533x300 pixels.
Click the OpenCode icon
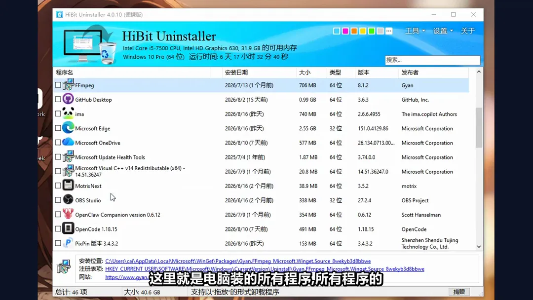tap(68, 228)
